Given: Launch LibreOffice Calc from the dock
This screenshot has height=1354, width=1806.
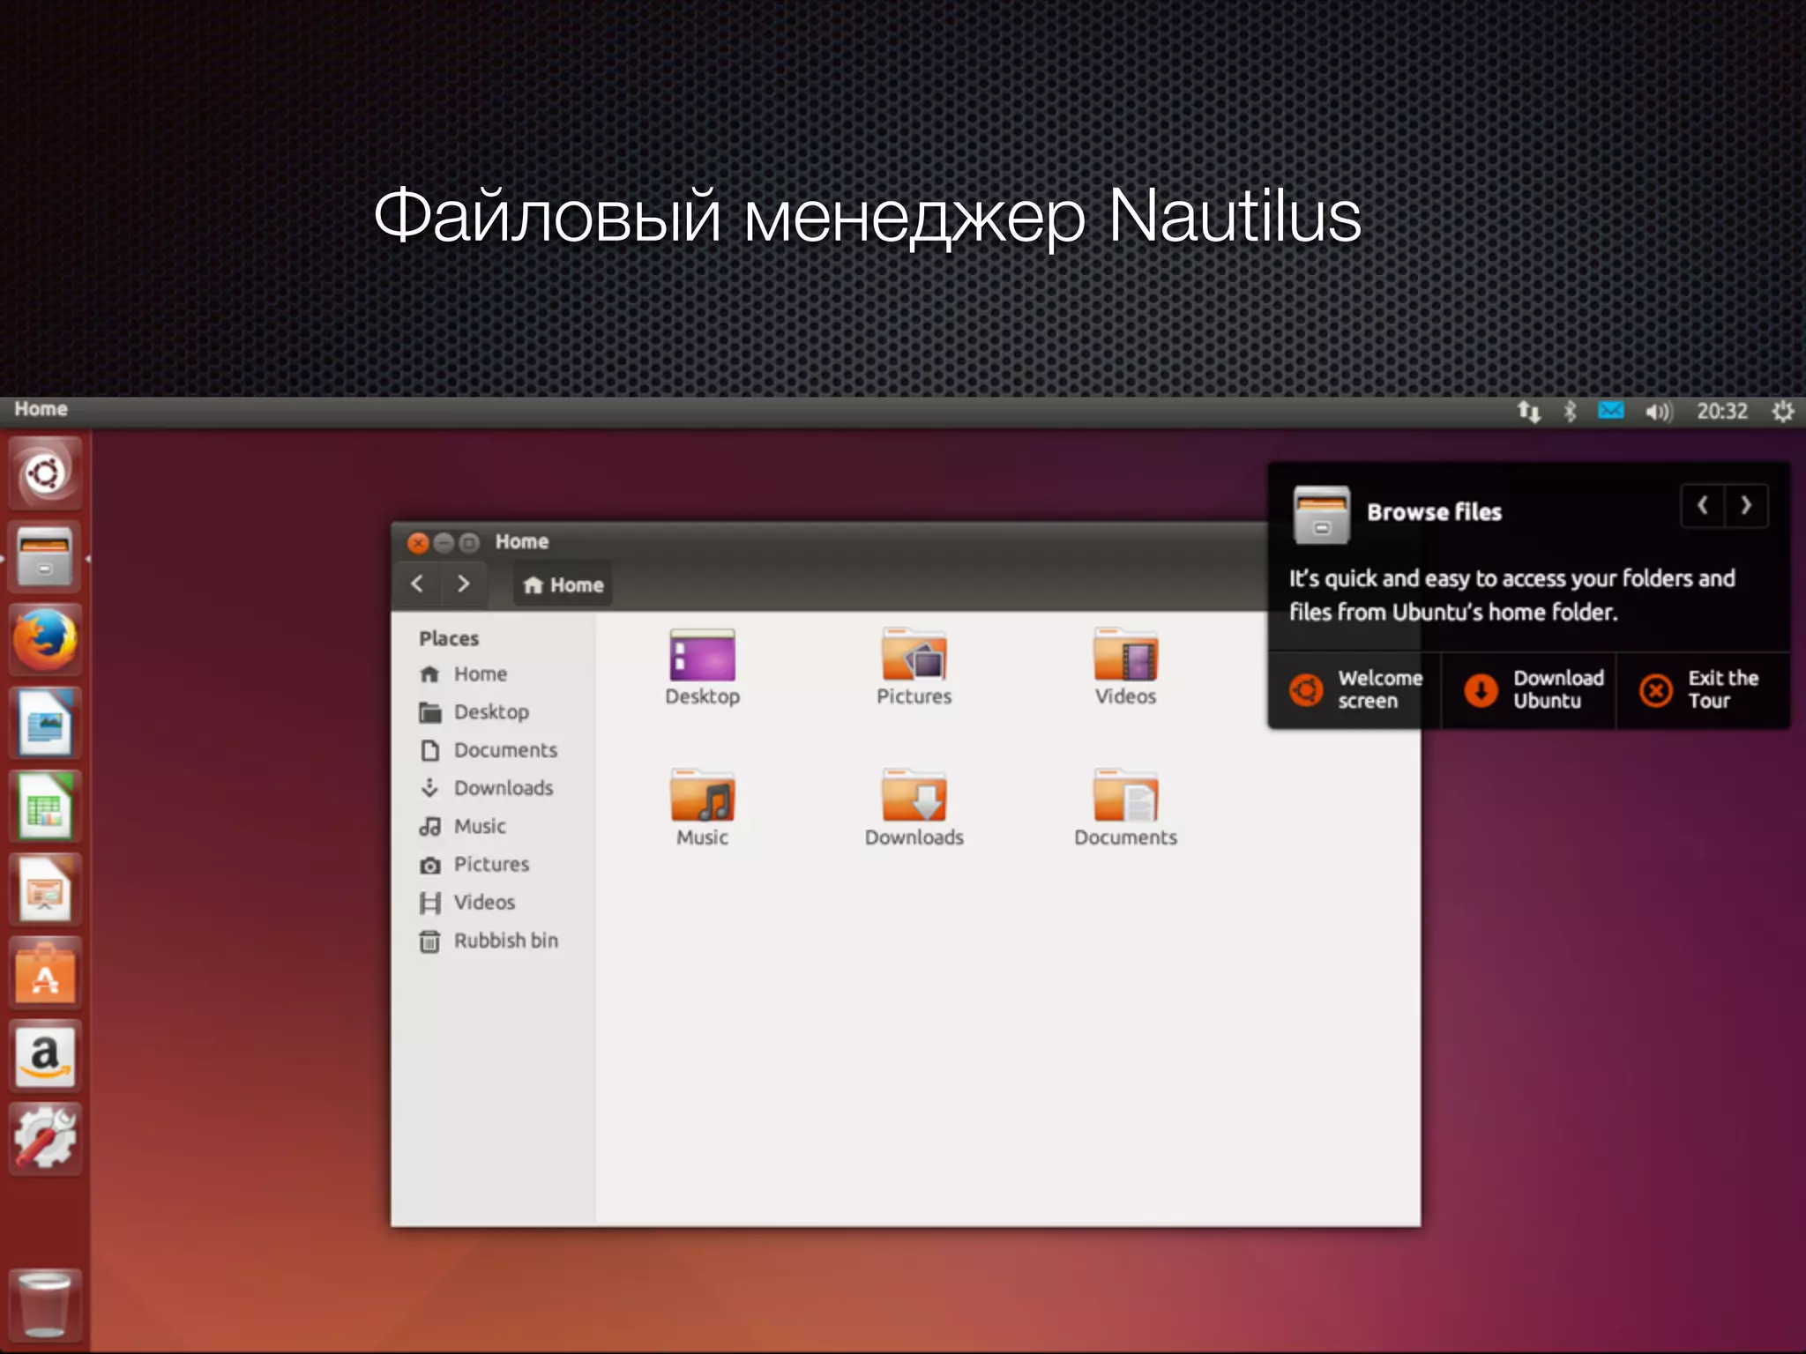Looking at the screenshot, I should click(45, 806).
